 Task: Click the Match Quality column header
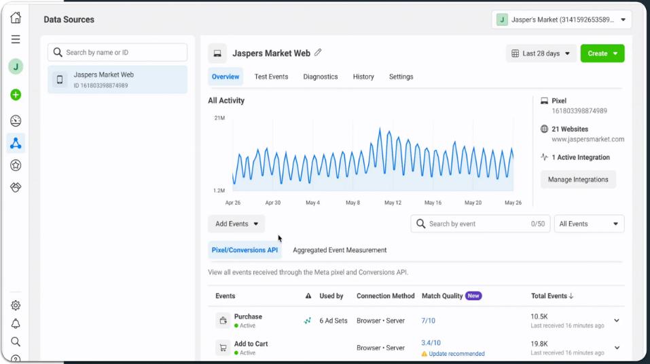[442, 296]
